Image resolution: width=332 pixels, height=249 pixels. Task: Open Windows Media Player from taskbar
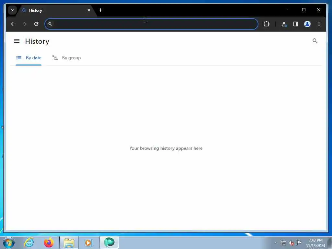pyautogui.click(x=89, y=243)
